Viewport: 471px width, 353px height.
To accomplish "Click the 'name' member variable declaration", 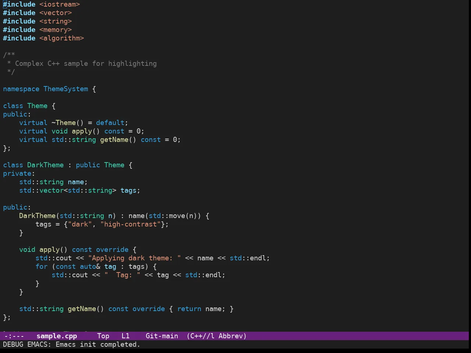I will (76, 182).
